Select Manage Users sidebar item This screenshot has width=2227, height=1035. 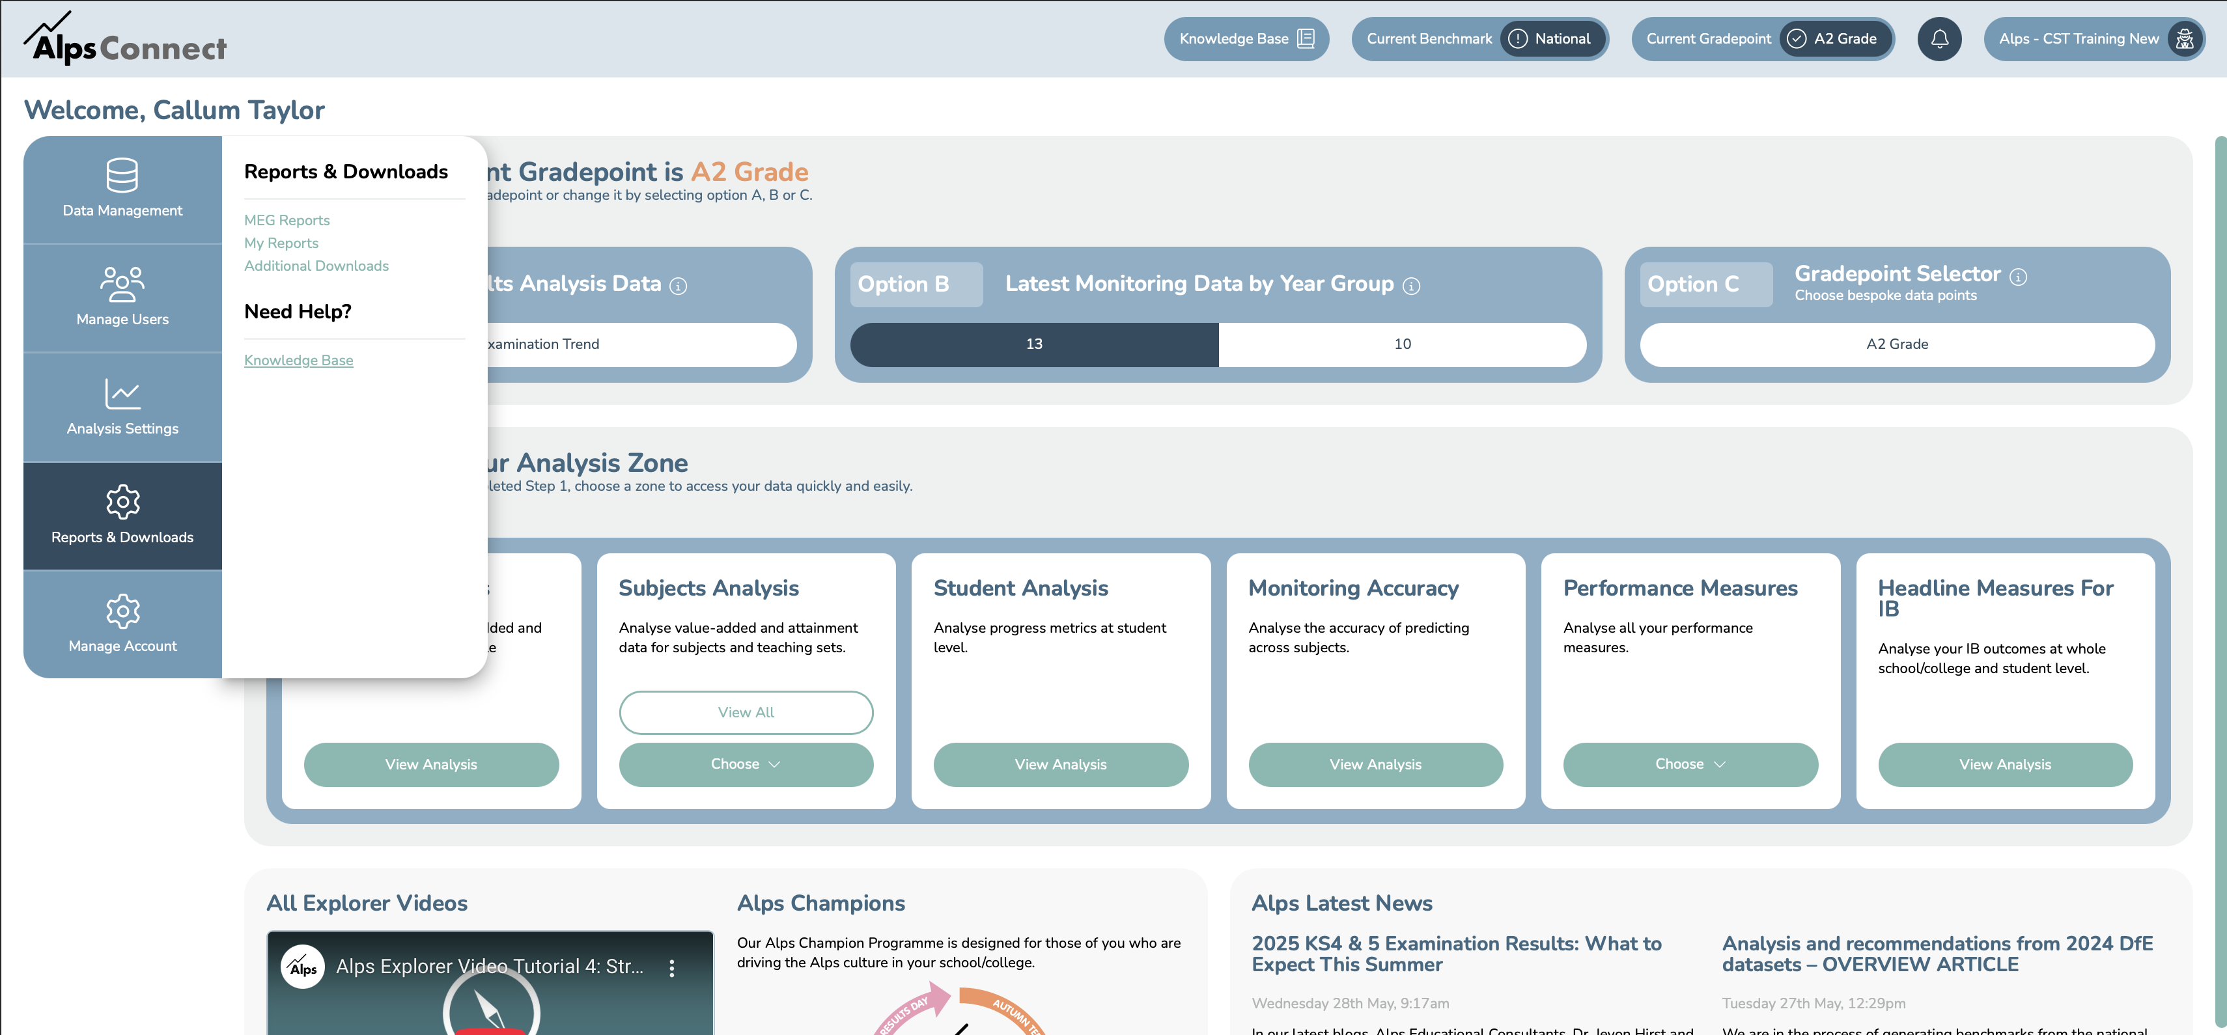[122, 298]
